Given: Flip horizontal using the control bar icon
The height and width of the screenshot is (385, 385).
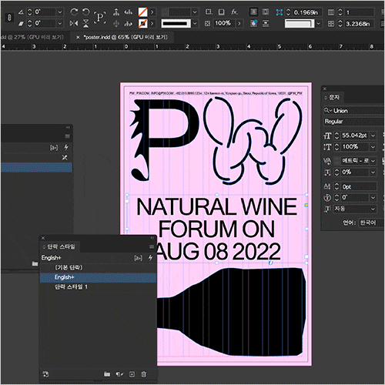Looking at the screenshot, I should pos(74,24).
